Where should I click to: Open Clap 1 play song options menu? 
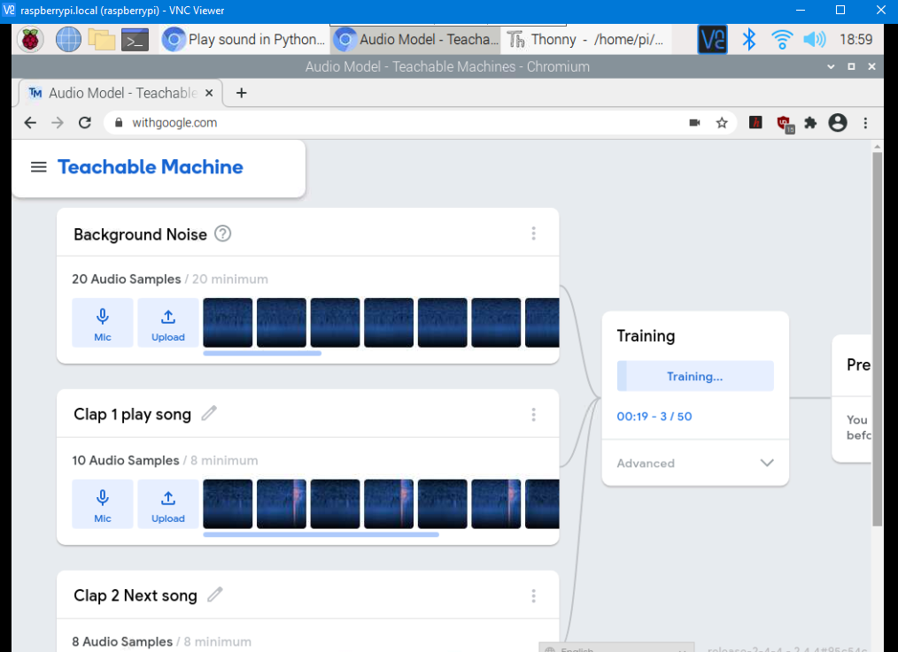[533, 415]
